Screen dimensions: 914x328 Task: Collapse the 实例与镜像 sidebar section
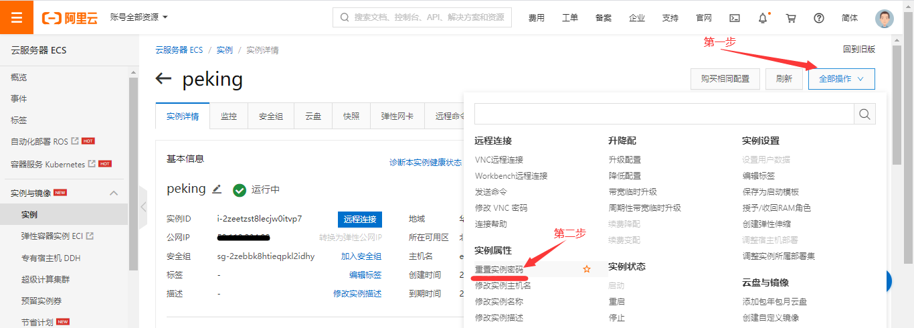pyautogui.click(x=113, y=193)
